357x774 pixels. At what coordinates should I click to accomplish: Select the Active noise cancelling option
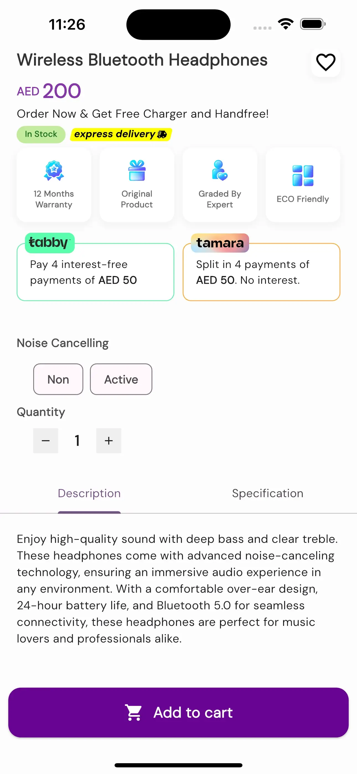pyautogui.click(x=121, y=379)
